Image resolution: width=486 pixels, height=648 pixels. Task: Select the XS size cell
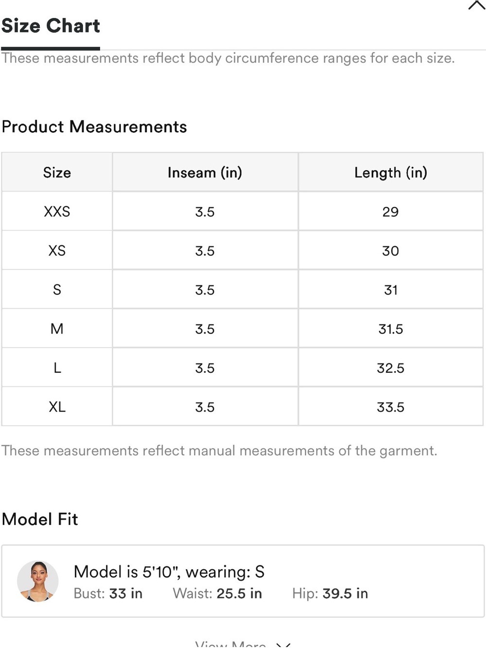click(x=57, y=251)
